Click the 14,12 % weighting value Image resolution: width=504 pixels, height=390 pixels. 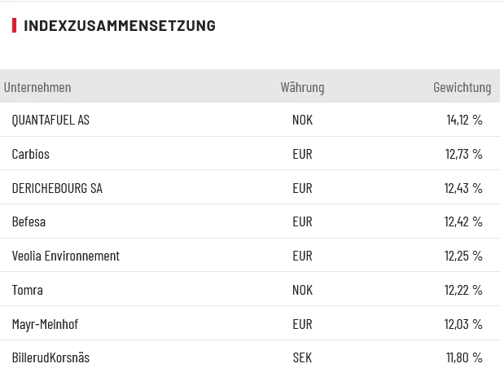[x=464, y=120]
